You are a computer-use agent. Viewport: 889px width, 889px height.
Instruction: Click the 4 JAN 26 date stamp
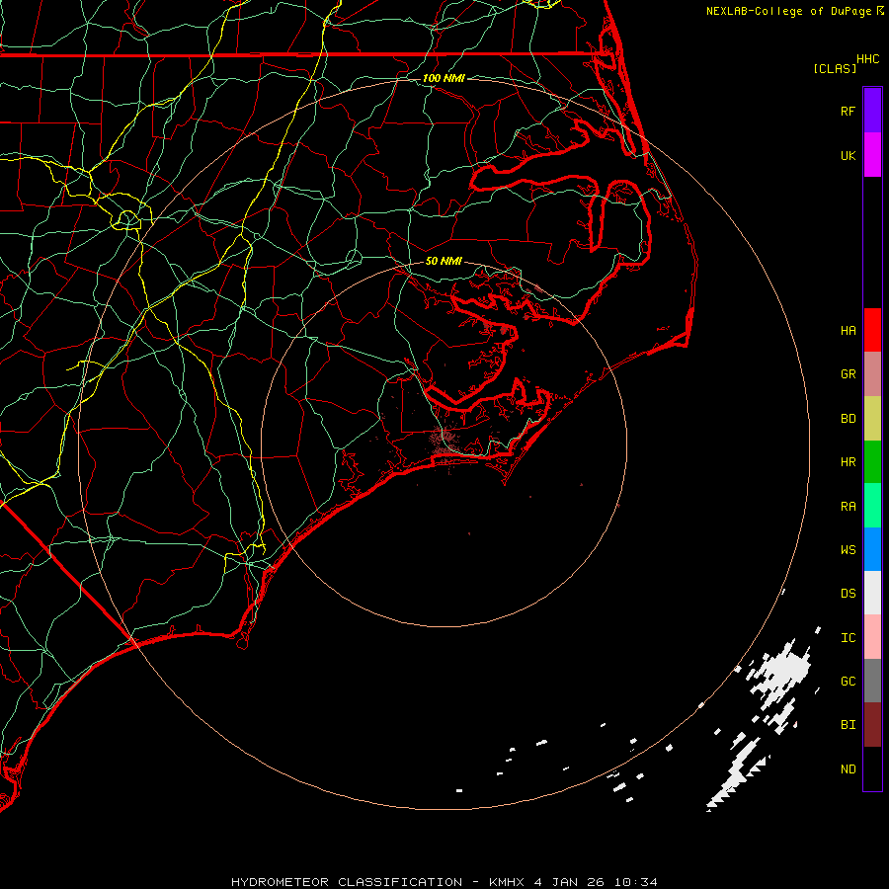coord(571,882)
